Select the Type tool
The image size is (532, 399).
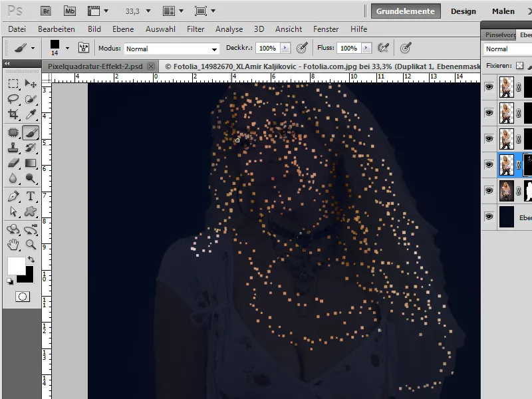pos(31,196)
